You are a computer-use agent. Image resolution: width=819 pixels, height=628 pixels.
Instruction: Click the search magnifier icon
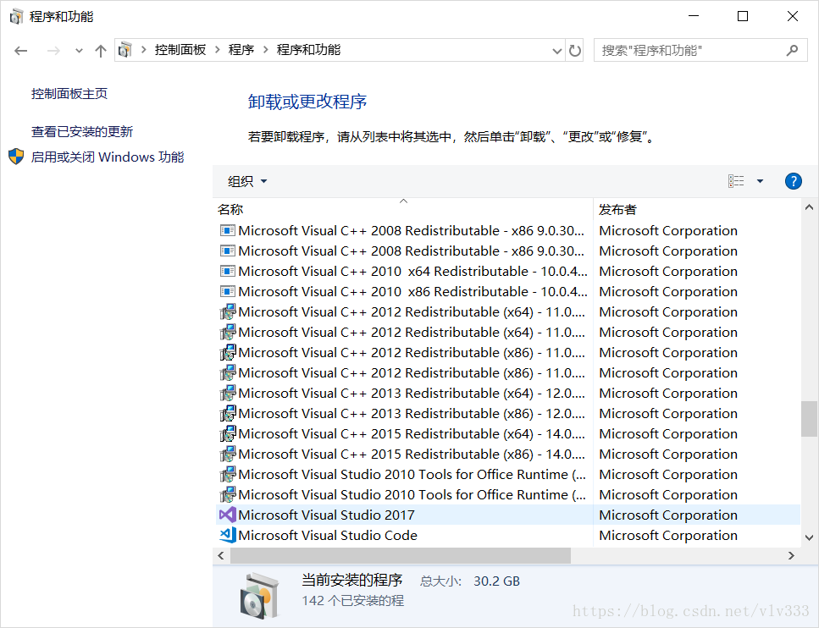coord(793,51)
